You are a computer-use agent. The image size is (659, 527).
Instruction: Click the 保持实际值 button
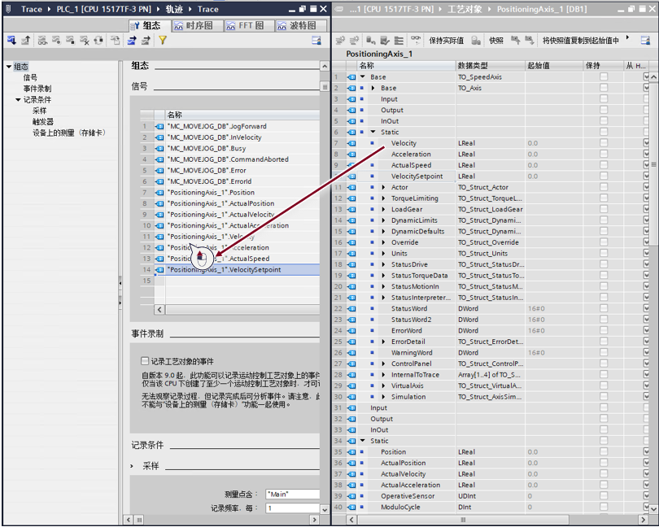(447, 41)
